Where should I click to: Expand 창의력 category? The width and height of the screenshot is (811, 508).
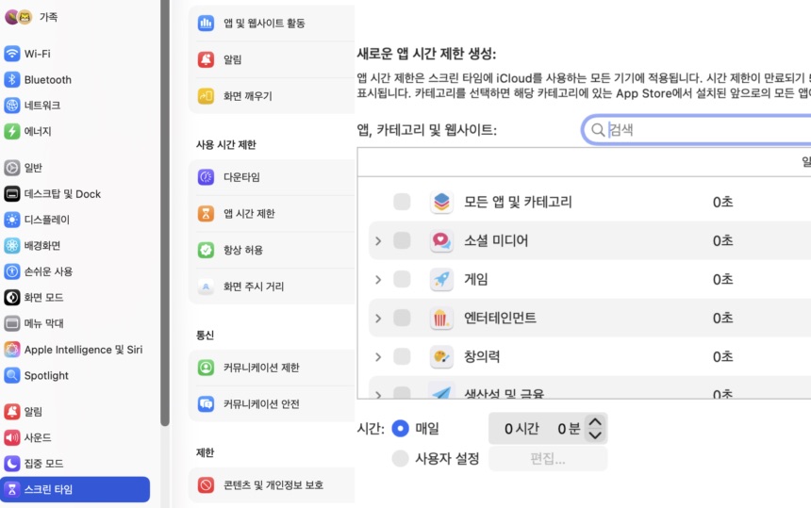point(378,357)
